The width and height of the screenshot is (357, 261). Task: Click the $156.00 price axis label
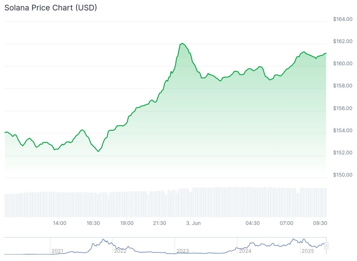pyautogui.click(x=342, y=108)
